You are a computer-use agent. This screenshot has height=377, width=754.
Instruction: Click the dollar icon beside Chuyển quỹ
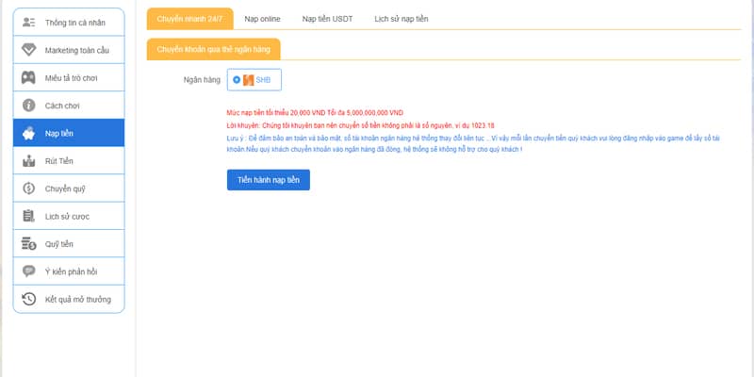tap(29, 188)
